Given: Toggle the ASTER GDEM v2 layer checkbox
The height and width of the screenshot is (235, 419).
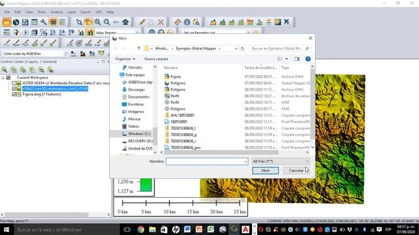Looking at the screenshot, I should (14, 83).
